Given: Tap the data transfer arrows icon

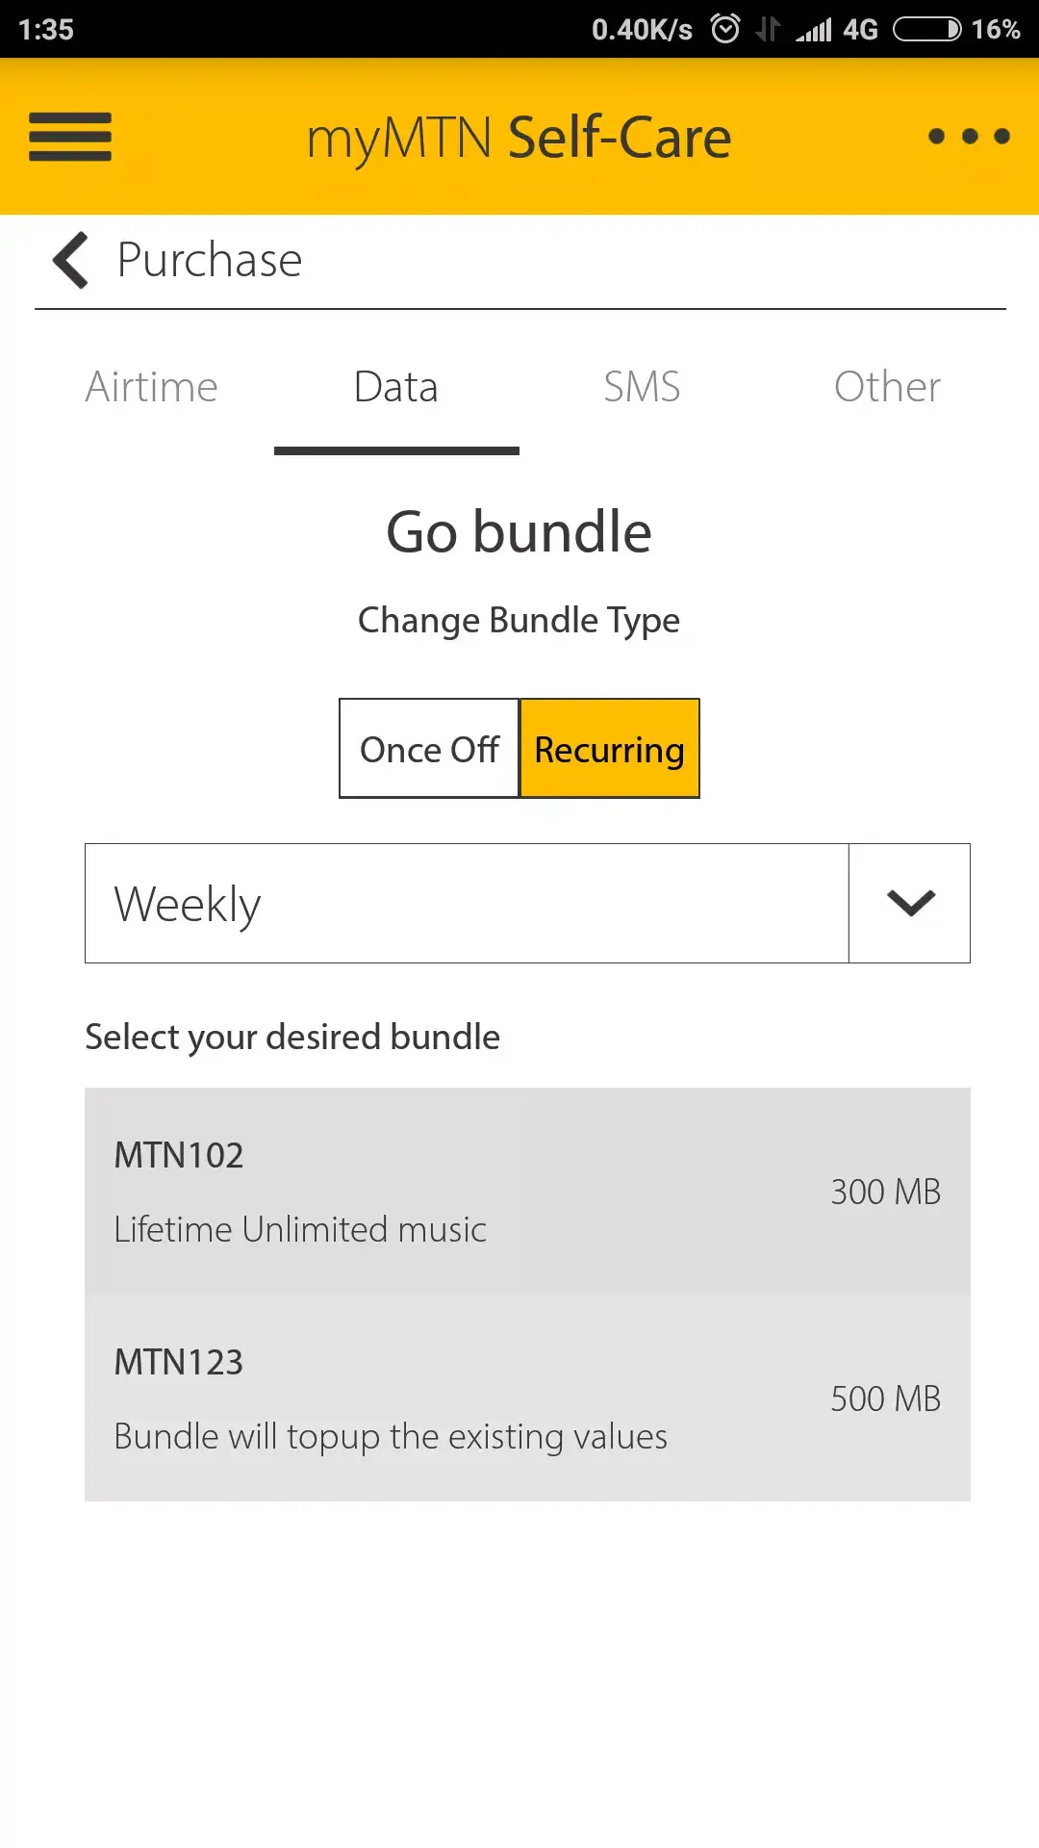Looking at the screenshot, I should (x=767, y=29).
